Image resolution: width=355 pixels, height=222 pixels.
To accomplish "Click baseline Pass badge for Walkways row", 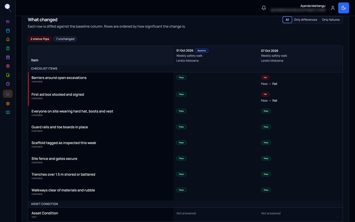I will click(x=181, y=190).
